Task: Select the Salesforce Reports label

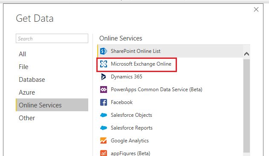Action: tap(132, 128)
